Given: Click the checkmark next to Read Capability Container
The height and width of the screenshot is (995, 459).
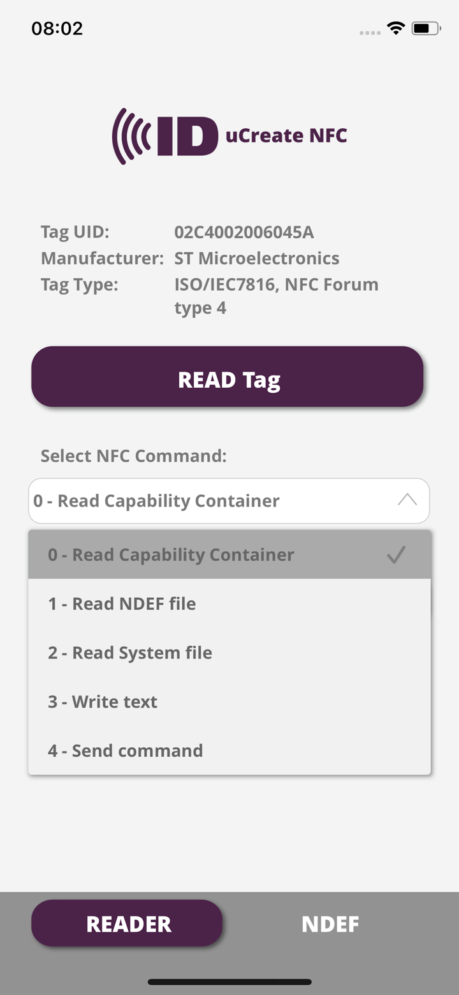Looking at the screenshot, I should (397, 555).
